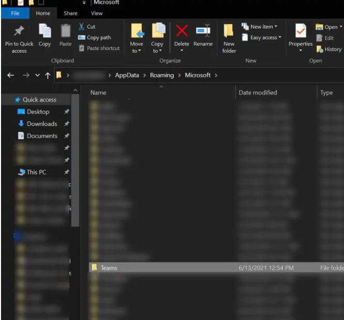
Task: Open the Properties dropdown arrow
Action: click(x=301, y=51)
